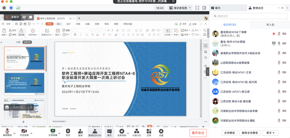Open the 邀请 invite icon
290x138 pixels.
[80, 133]
